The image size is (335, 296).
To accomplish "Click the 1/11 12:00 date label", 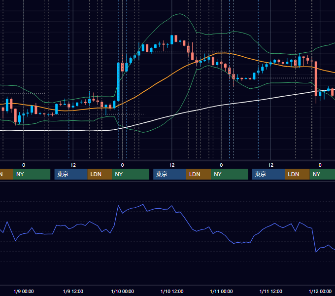I will coord(271,291).
